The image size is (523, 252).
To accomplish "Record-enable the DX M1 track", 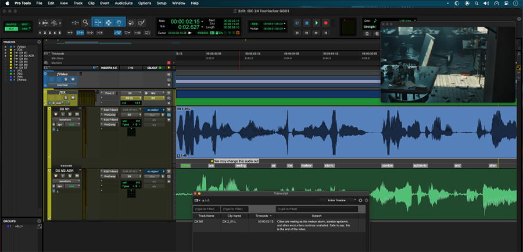I will point(56,114).
